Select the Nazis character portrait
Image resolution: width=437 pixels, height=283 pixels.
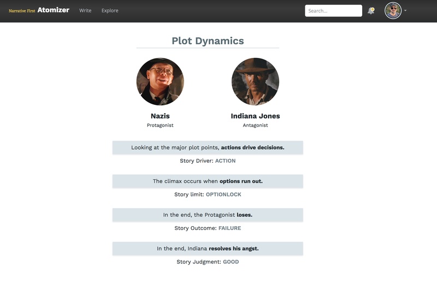click(160, 81)
